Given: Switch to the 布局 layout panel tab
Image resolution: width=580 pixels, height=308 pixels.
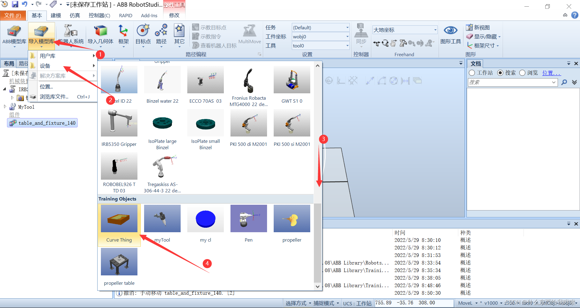Looking at the screenshot, I should point(9,63).
